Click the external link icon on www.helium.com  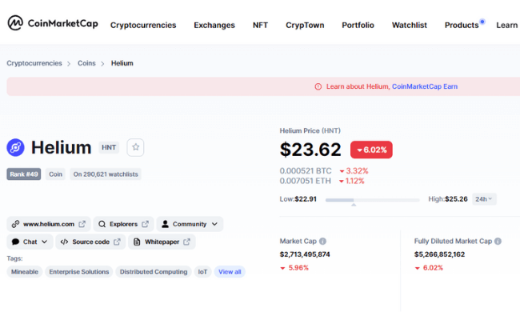[82, 224]
